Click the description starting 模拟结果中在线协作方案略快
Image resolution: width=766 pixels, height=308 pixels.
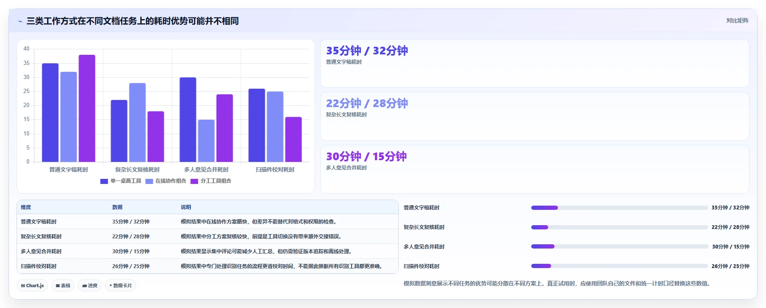[x=260, y=222]
